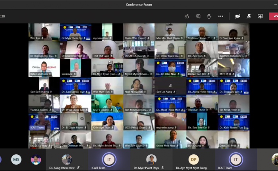Unmute the microphone
Screen dimensions: 278x171
click(249, 16)
